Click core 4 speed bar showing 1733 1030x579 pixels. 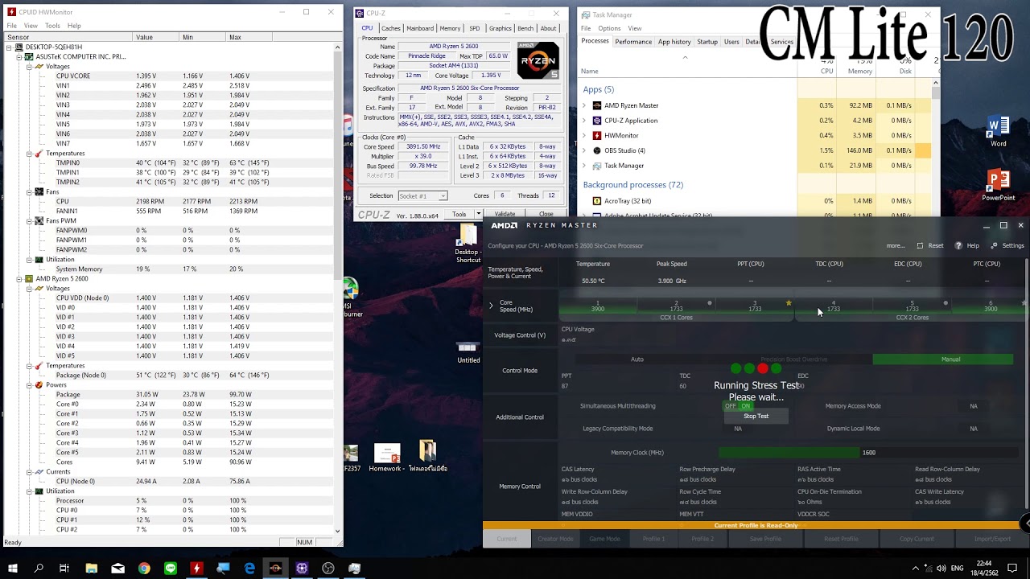tap(834, 307)
